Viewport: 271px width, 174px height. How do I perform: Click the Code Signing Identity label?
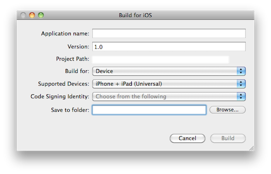coord(60,96)
